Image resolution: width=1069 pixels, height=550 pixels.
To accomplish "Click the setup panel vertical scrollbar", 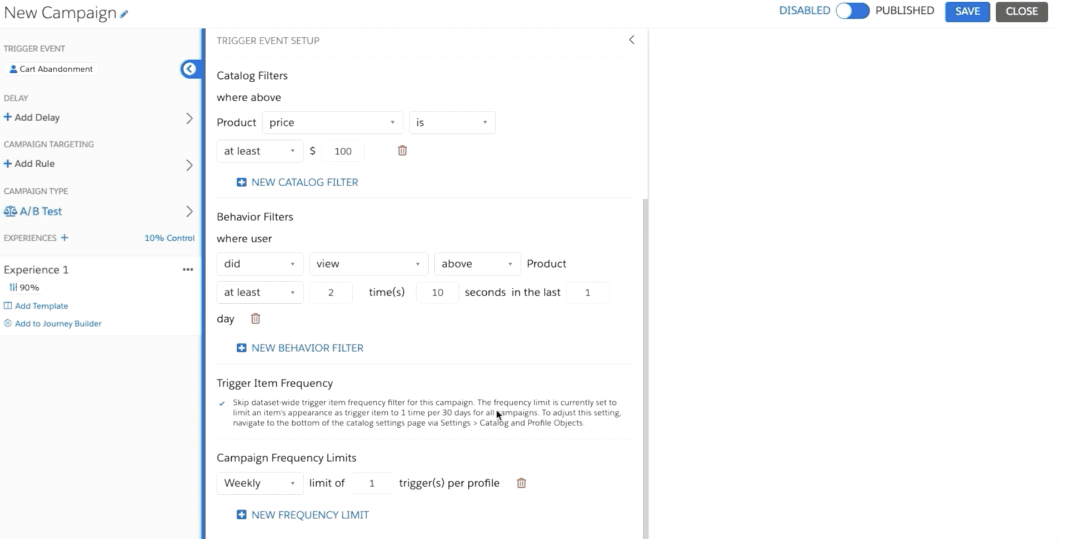I will 645,368.
